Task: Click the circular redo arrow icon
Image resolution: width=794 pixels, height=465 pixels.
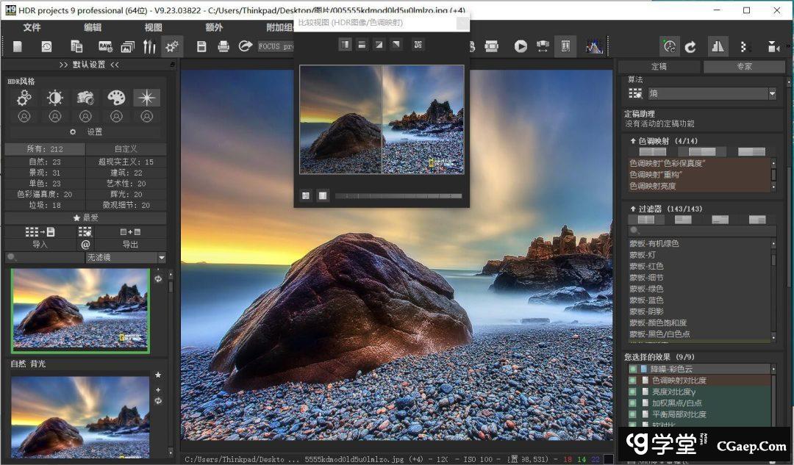Action: [690, 46]
